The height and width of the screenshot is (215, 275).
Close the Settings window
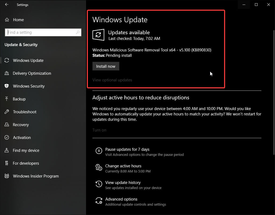point(269,5)
